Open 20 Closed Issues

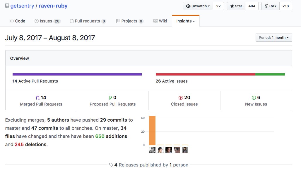coord(184,101)
